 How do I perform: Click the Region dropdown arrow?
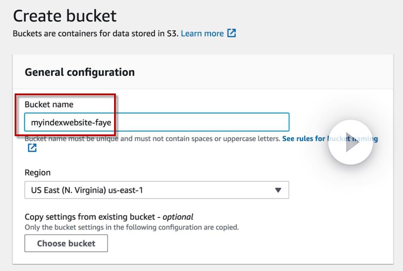click(278, 190)
